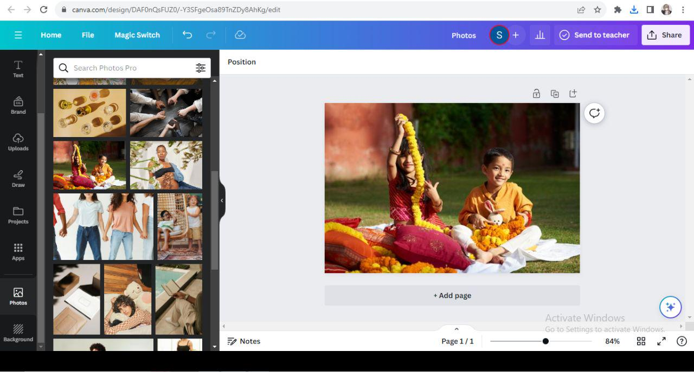This screenshot has height=390, width=694.
Task: Duplicate the selected photo
Action: (554, 93)
